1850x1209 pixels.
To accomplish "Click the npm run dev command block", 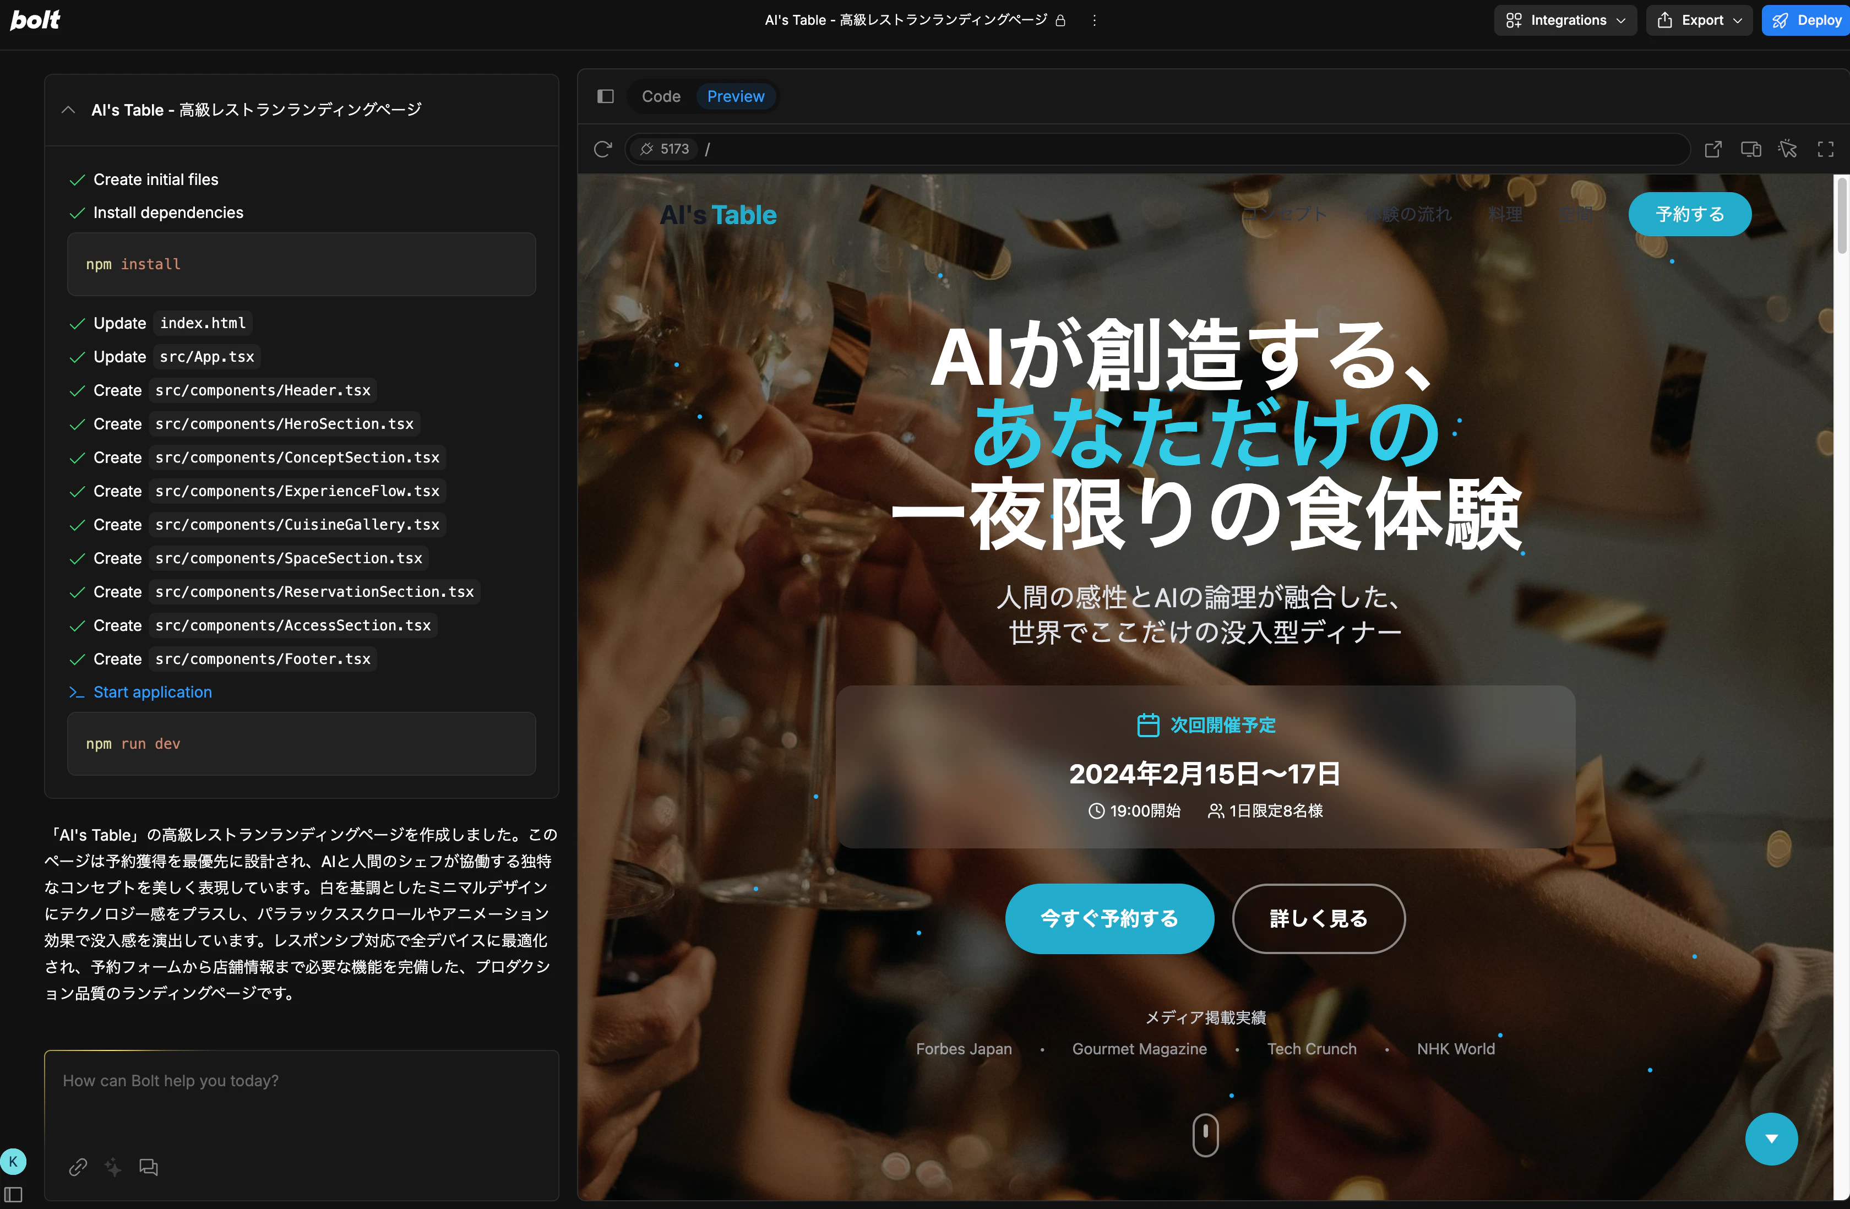I will (302, 744).
